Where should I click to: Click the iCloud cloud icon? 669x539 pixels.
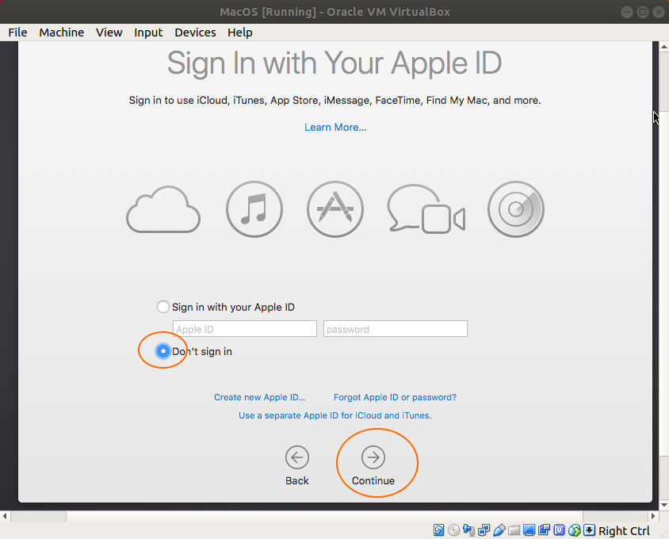coord(163,209)
